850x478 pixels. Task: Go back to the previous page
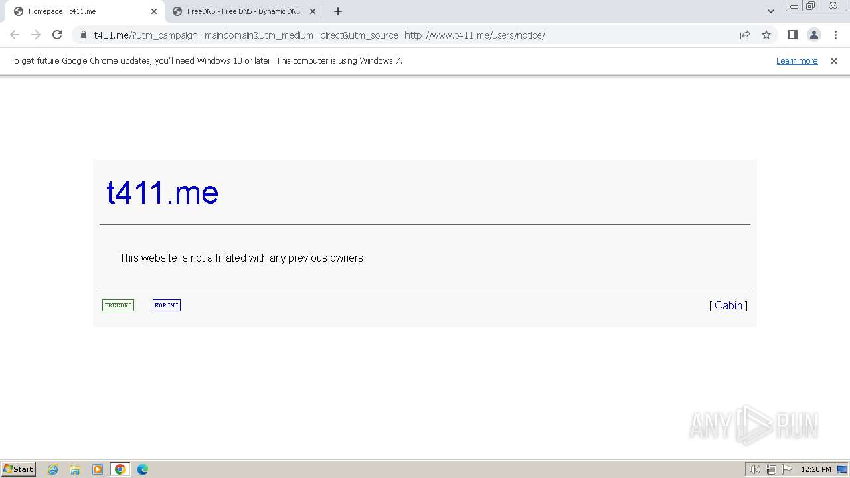click(x=15, y=35)
